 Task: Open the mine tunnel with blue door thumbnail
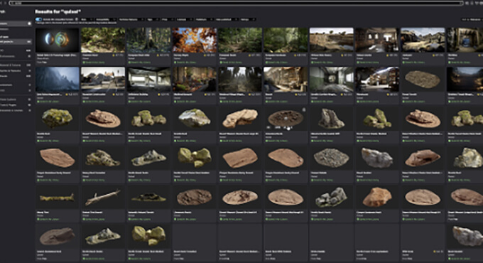[x=465, y=40]
